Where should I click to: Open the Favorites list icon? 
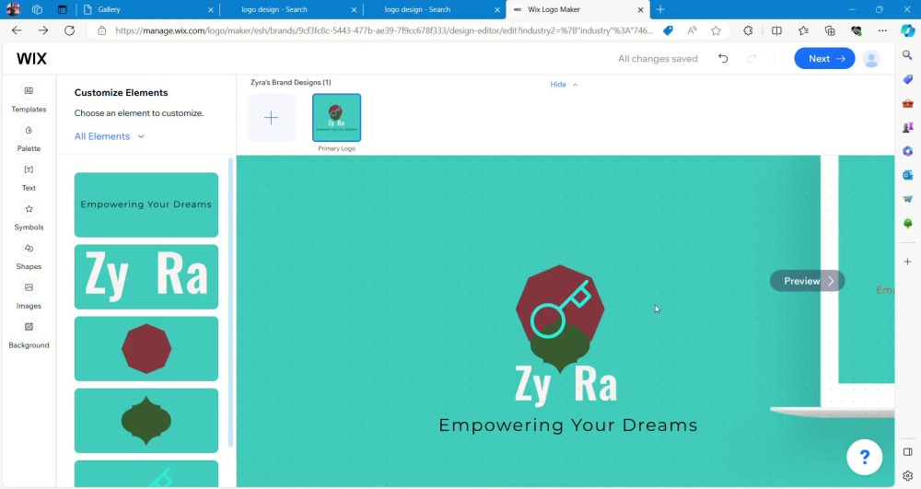pos(803,30)
